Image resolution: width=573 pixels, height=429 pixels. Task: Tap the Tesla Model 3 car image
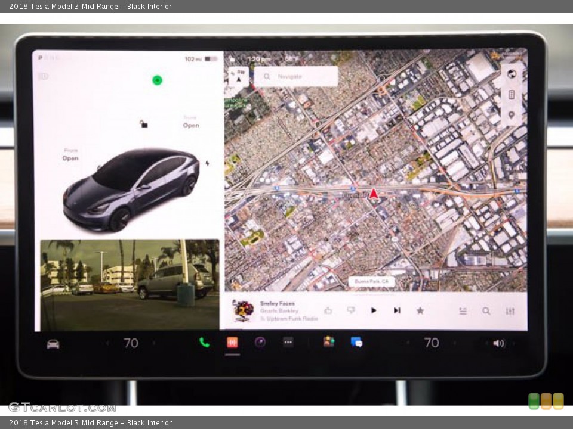[x=131, y=189]
